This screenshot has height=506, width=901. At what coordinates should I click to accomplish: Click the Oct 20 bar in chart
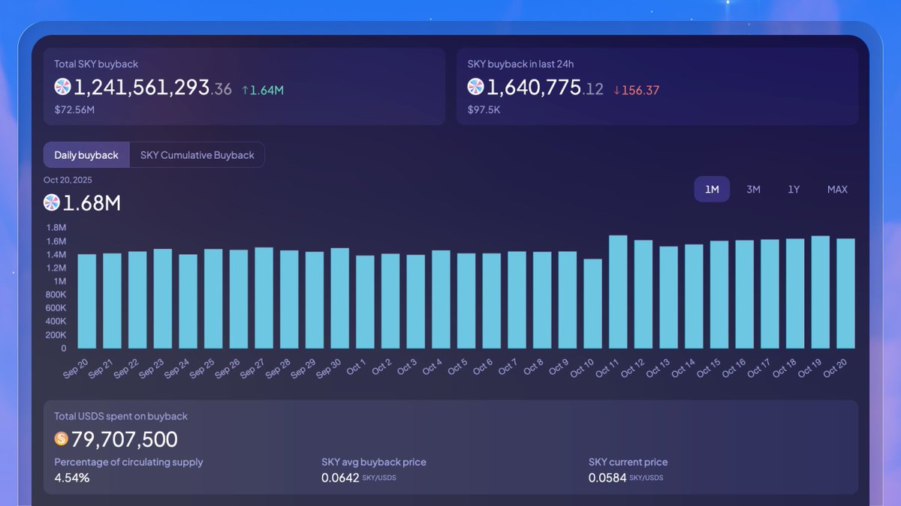845,294
